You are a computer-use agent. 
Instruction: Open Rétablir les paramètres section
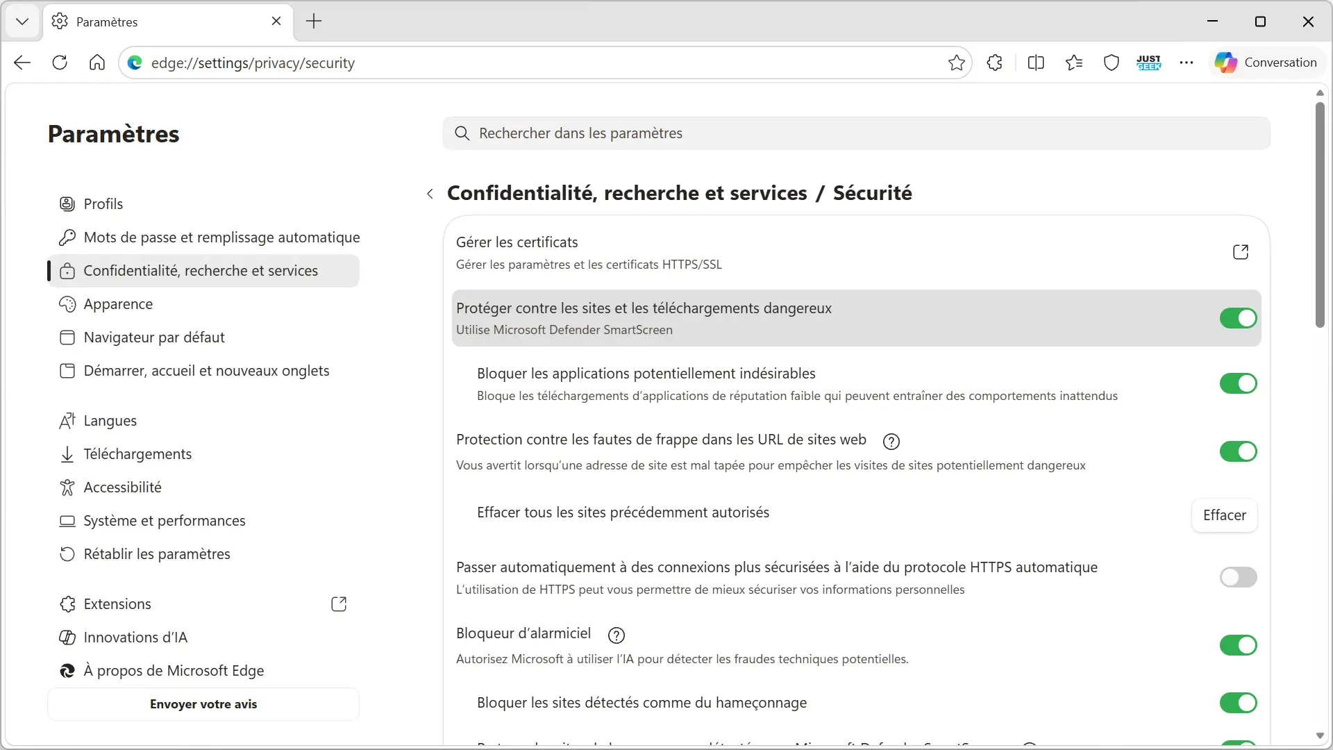point(203,554)
